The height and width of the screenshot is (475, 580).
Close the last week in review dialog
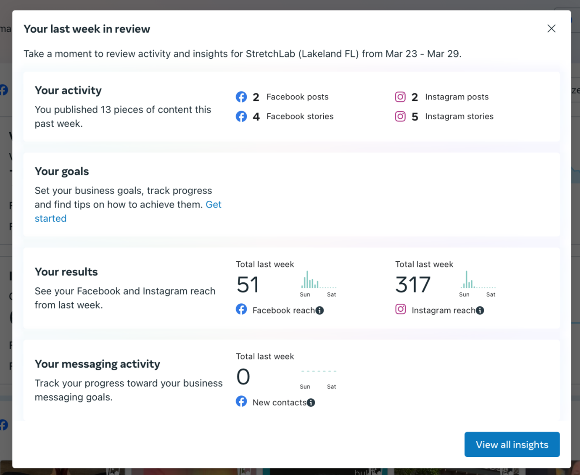pyautogui.click(x=551, y=29)
